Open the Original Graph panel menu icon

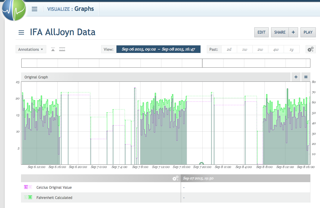click(306, 77)
